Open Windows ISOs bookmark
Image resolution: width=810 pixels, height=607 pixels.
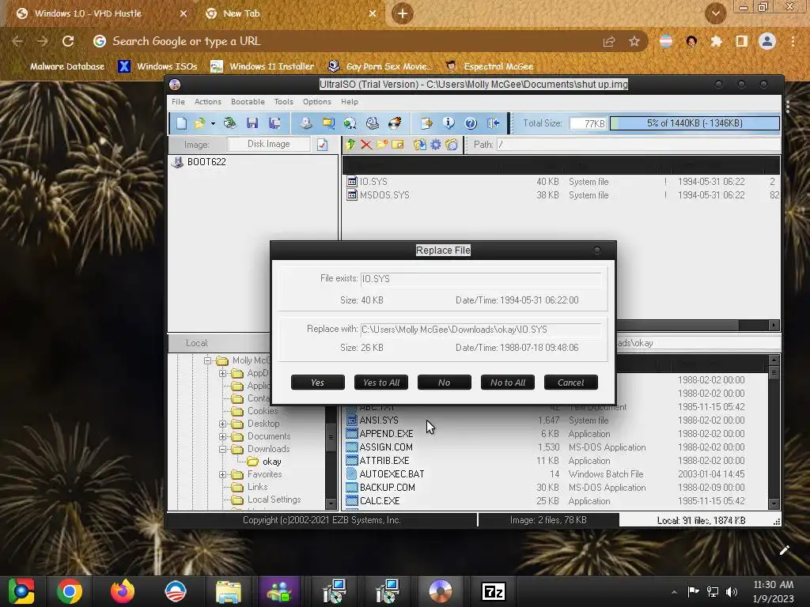click(157, 66)
